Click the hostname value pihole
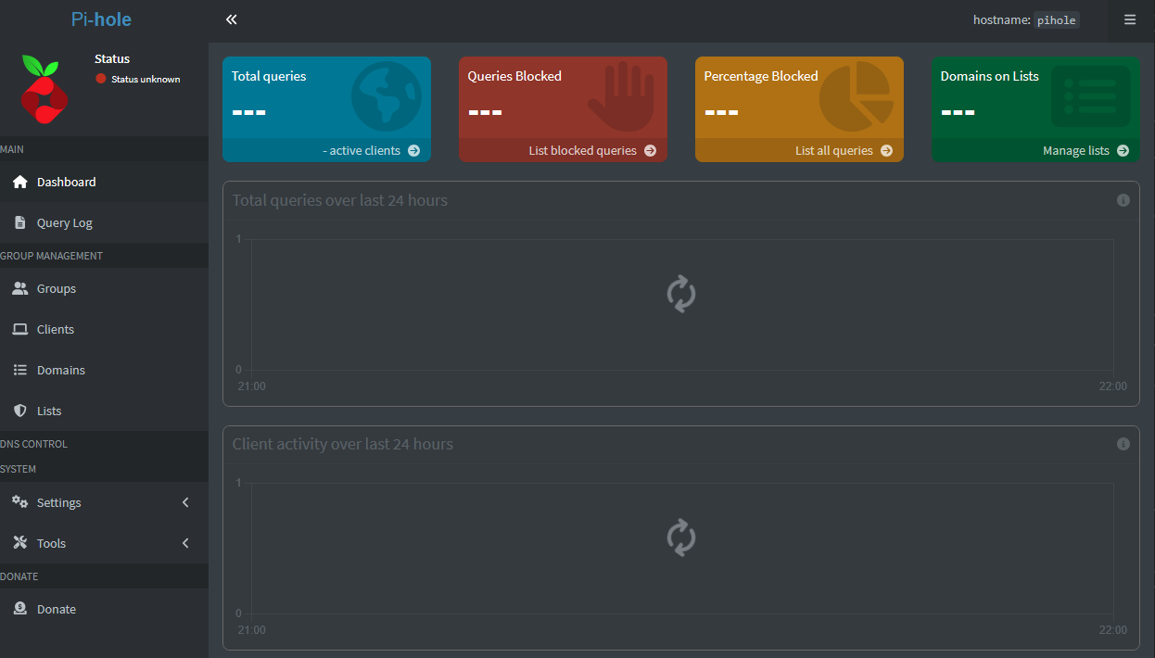 pyautogui.click(x=1057, y=19)
